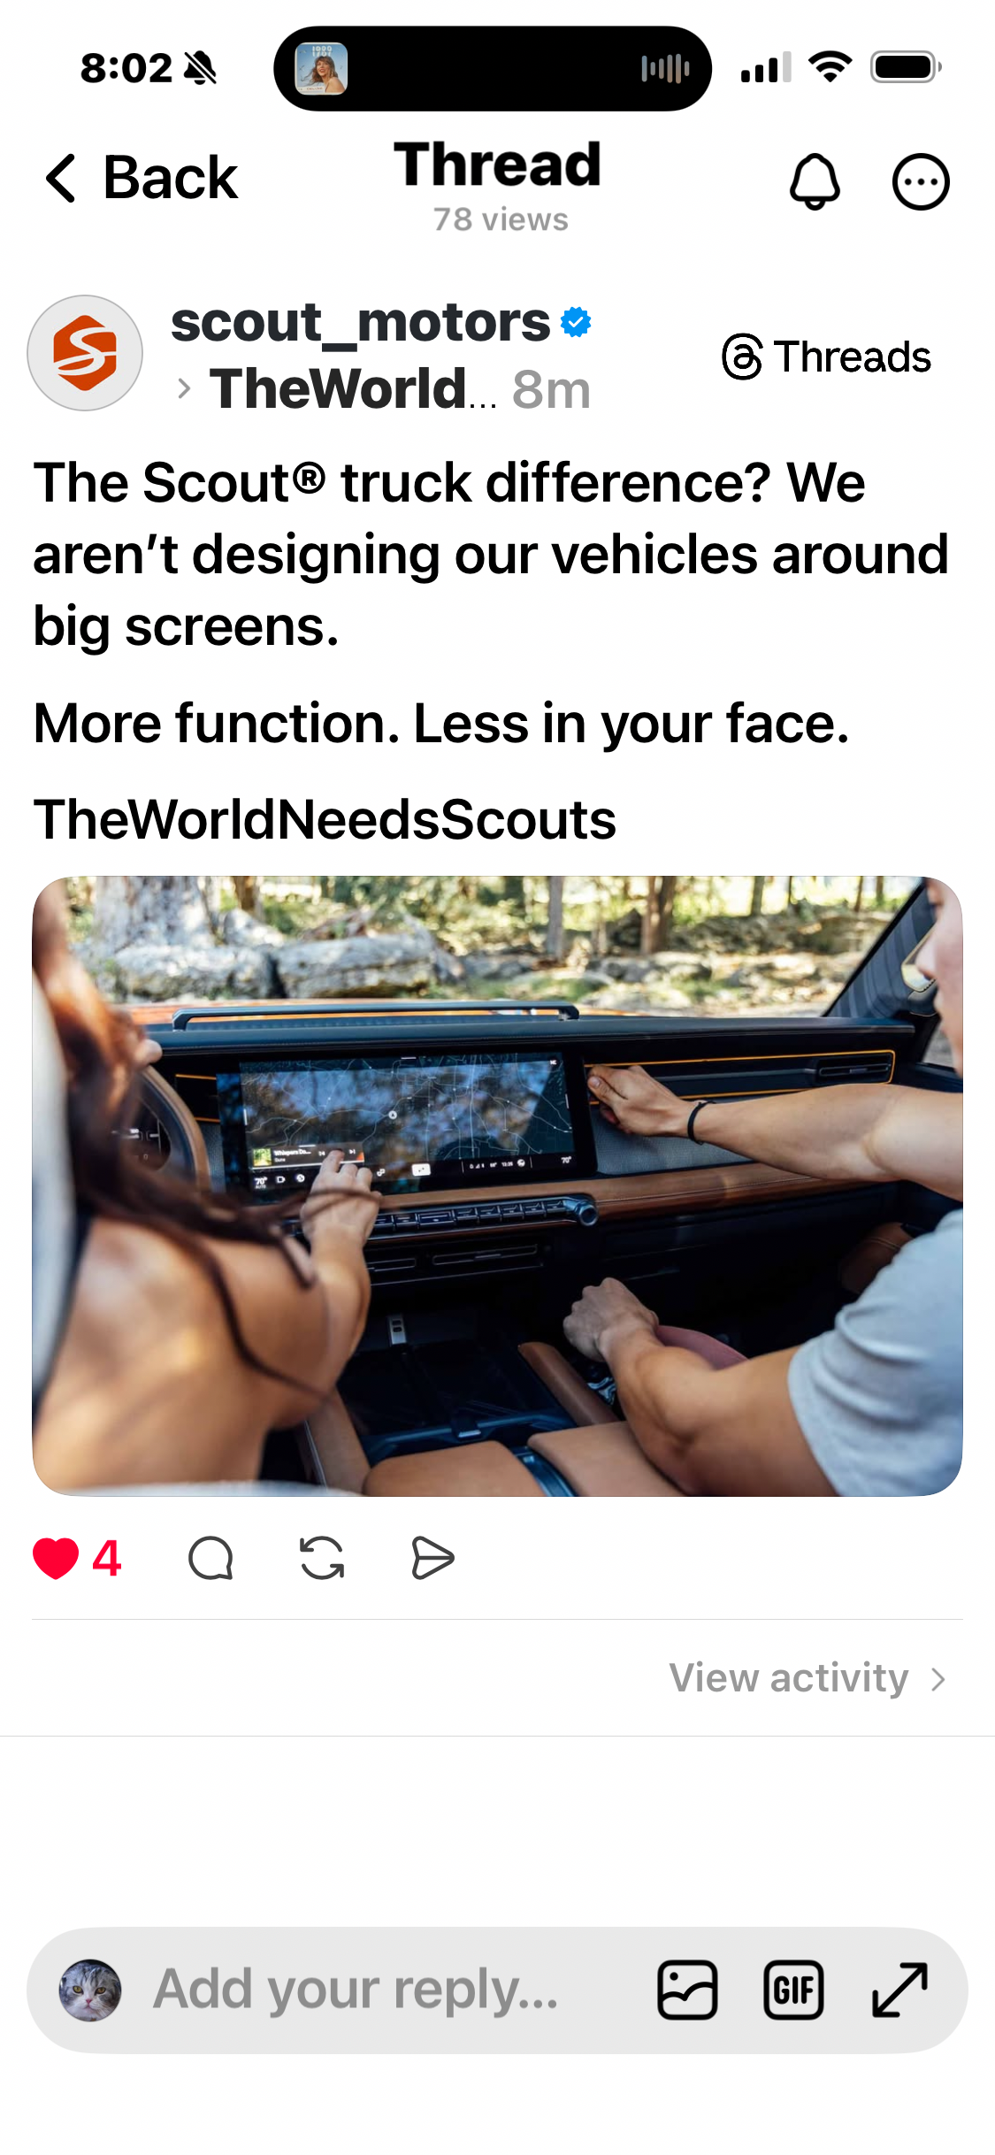Go back using the Back button
This screenshot has height=2155, width=995.
click(x=142, y=178)
